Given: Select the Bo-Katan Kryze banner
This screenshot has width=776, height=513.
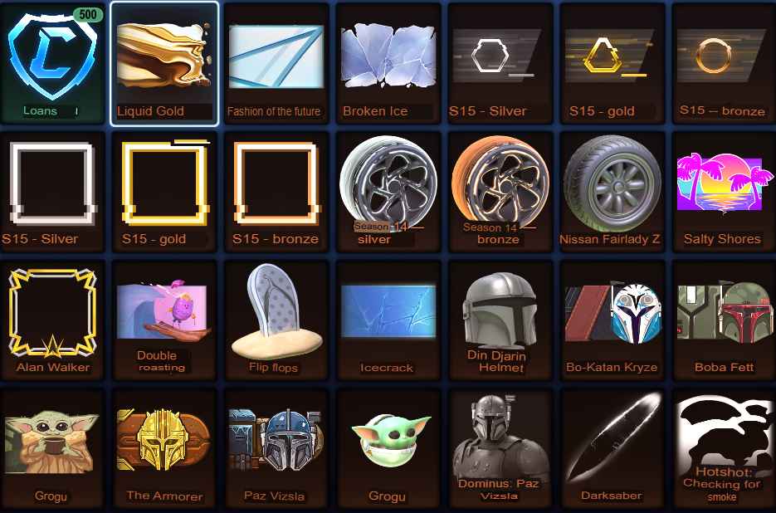Looking at the screenshot, I should tap(612, 320).
